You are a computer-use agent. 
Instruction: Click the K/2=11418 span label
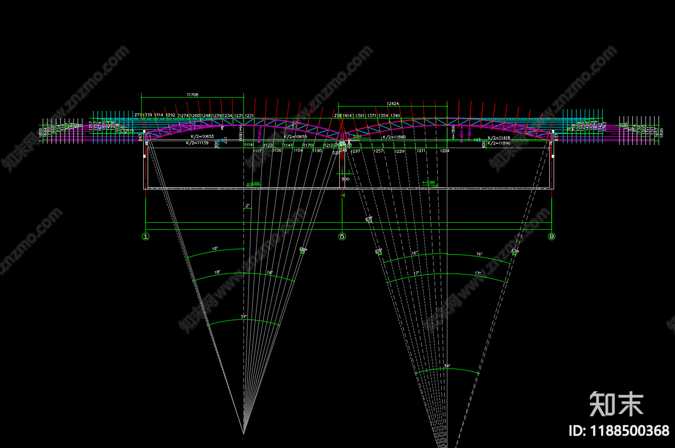(499, 138)
